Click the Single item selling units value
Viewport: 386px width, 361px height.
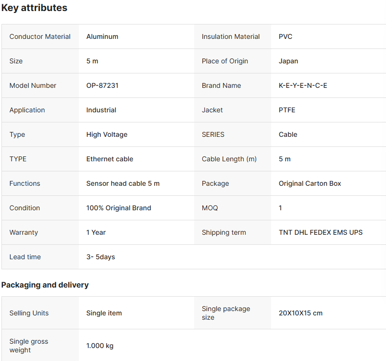coord(104,313)
